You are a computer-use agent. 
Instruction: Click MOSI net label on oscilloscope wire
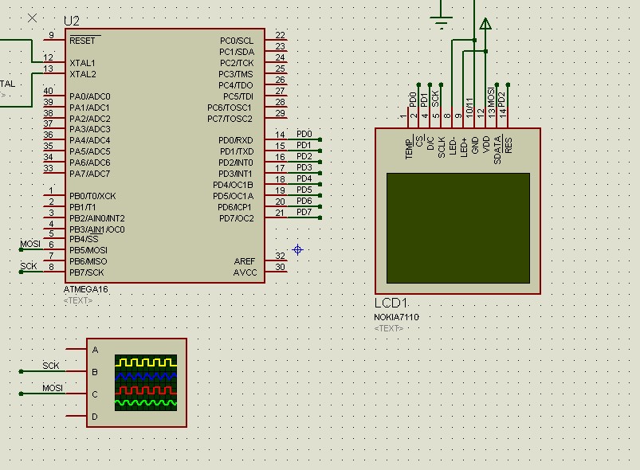coord(53,388)
